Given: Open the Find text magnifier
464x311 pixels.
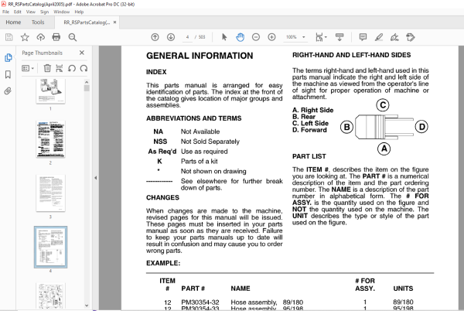Looking at the screenshot, I should coord(72,37).
